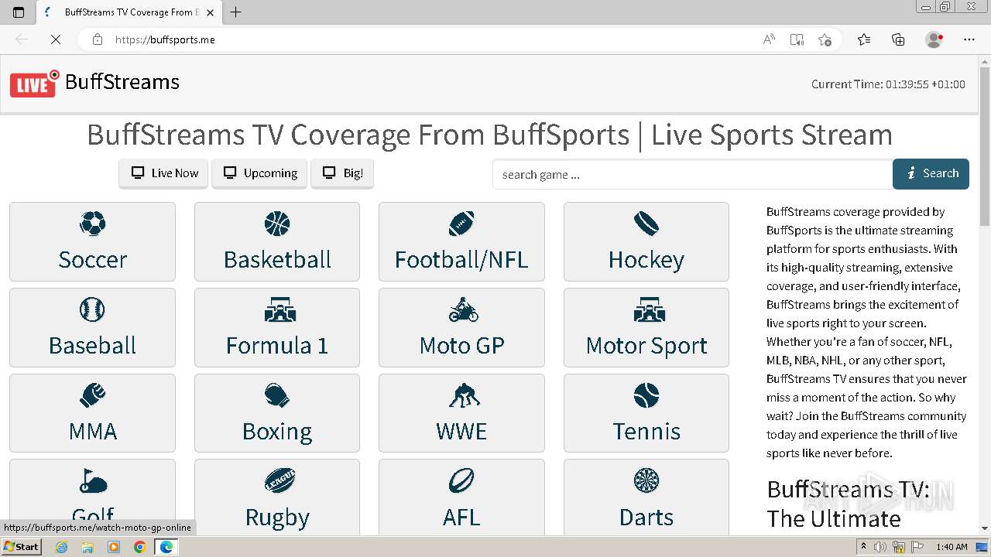
Task: Click the Football/NFL football icon
Action: (461, 224)
